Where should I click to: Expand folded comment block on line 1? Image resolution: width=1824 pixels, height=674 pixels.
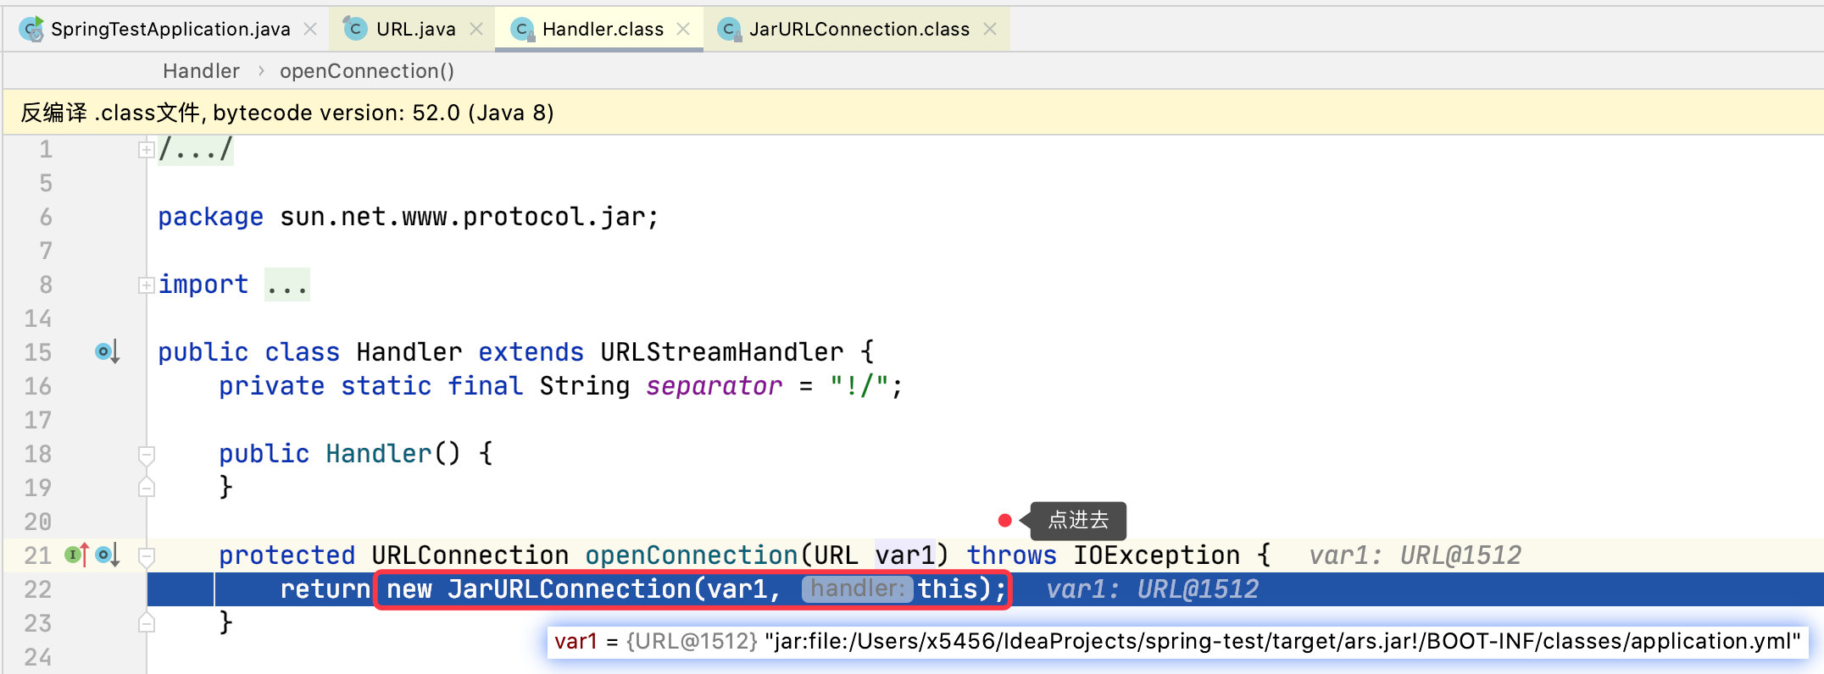[146, 150]
